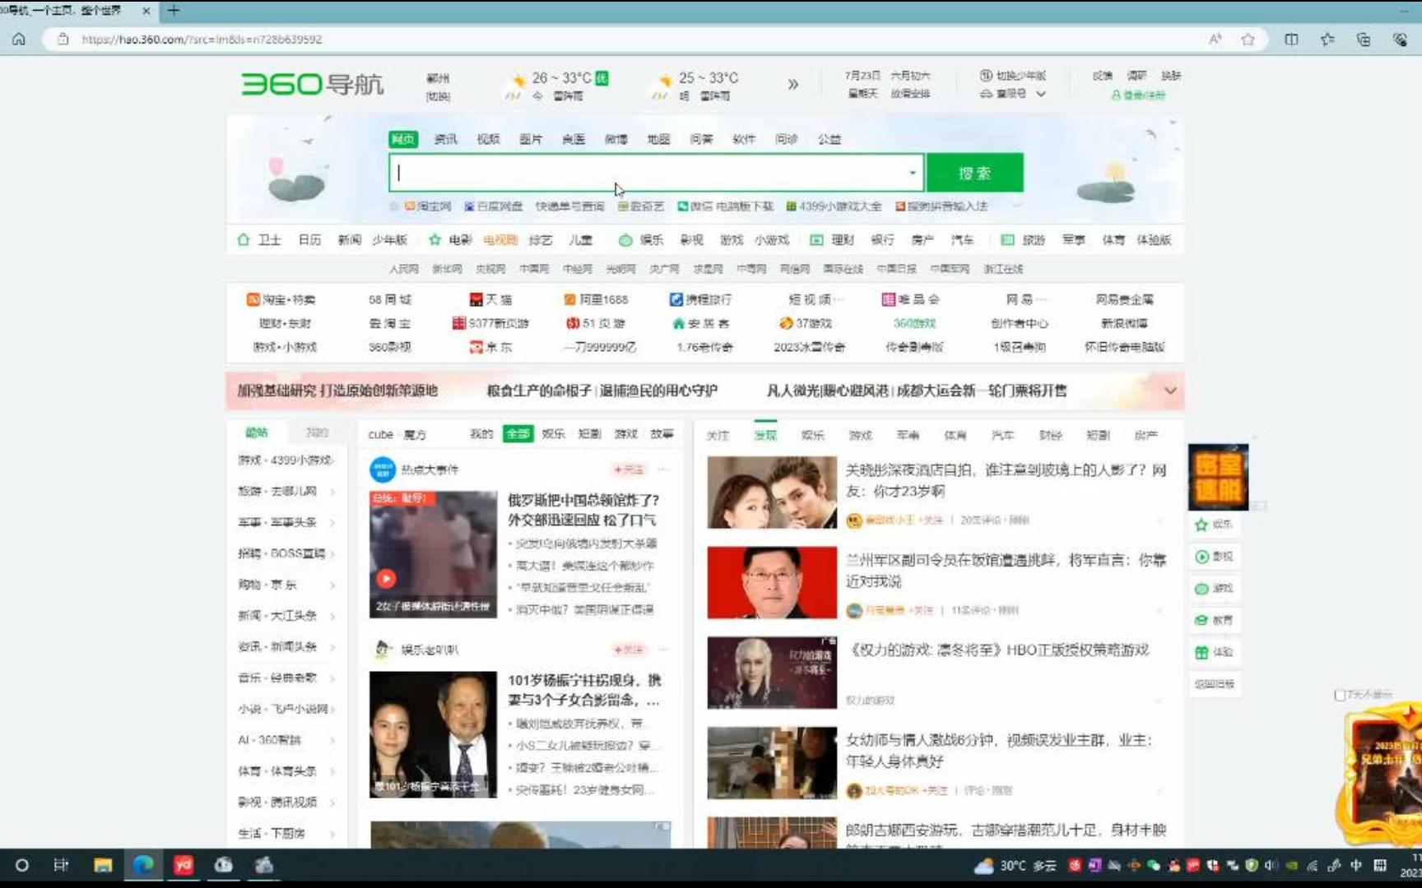Image resolution: width=1422 pixels, height=888 pixels.
Task: Select the 地图 search tab
Action: pos(658,139)
